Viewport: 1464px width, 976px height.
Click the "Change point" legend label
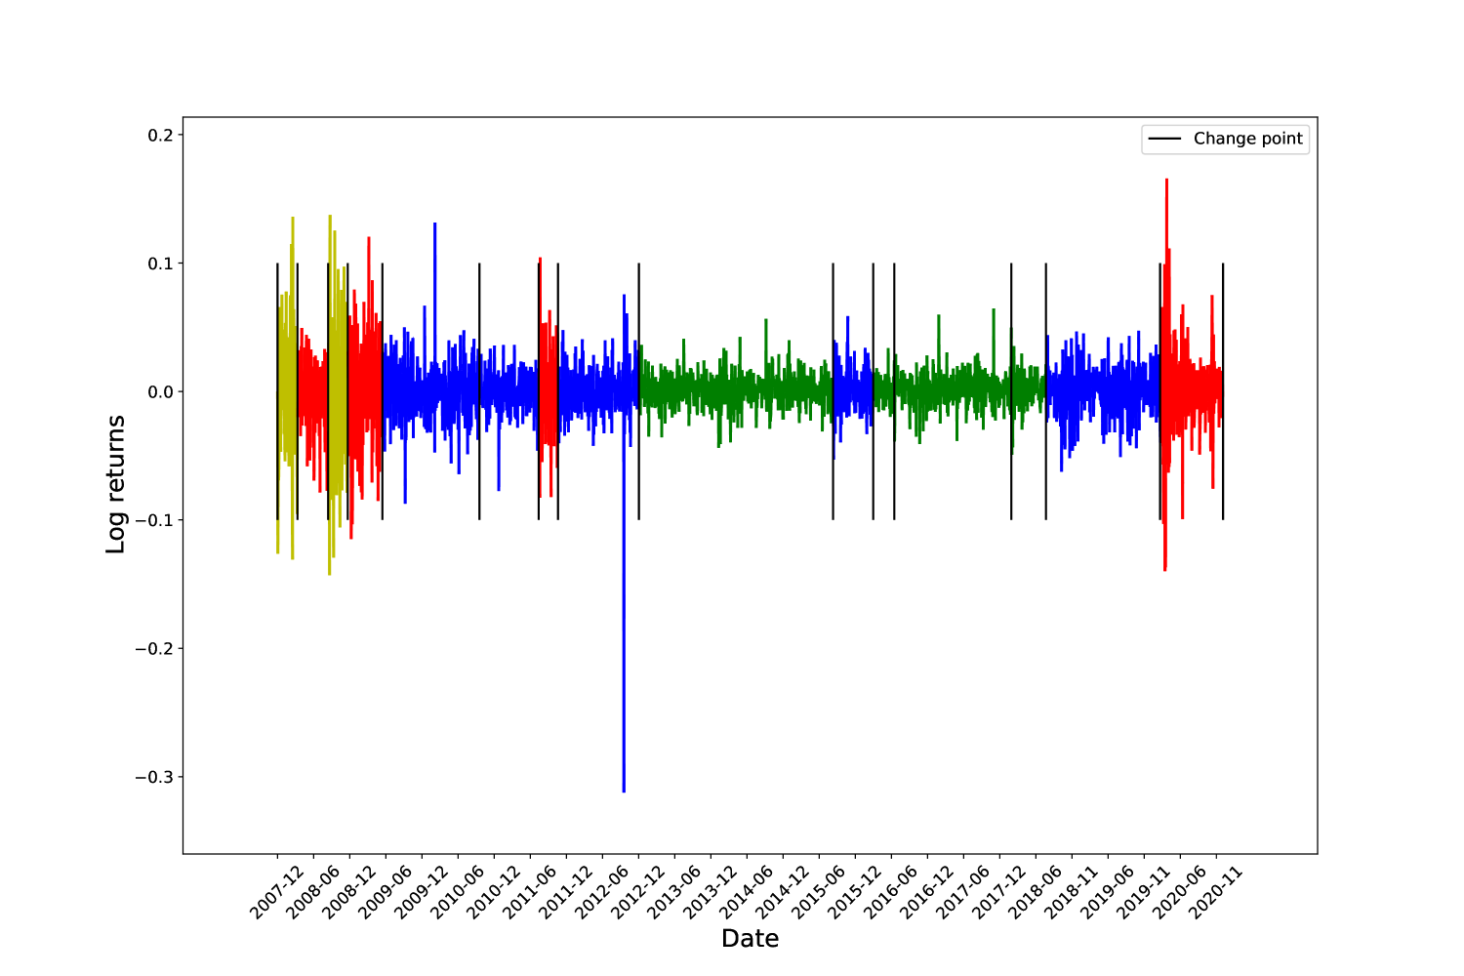coord(1247,139)
